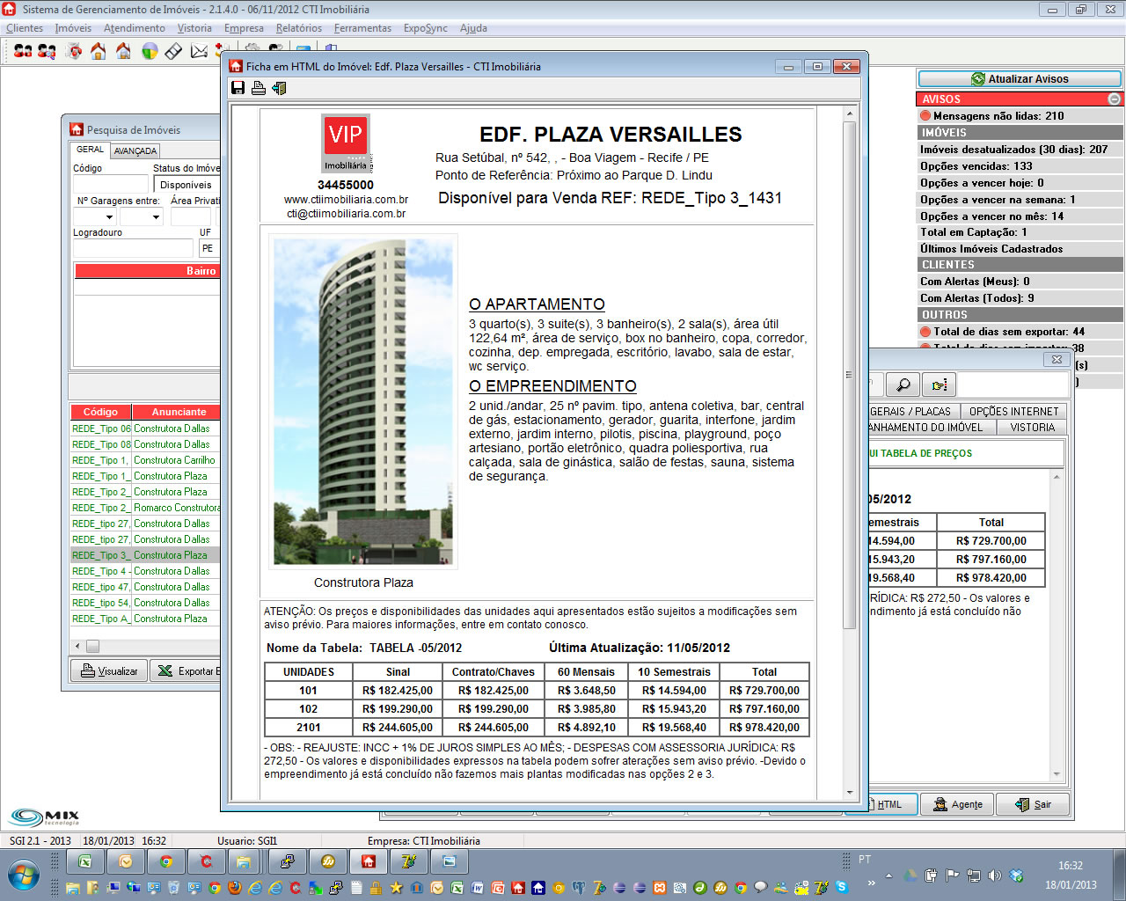Click the Atualizar Avisos button
The height and width of the screenshot is (901, 1126).
click(x=1020, y=79)
